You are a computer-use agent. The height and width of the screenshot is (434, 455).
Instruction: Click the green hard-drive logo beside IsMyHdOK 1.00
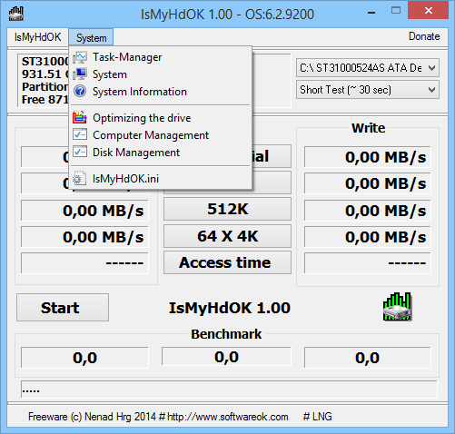pos(397,307)
